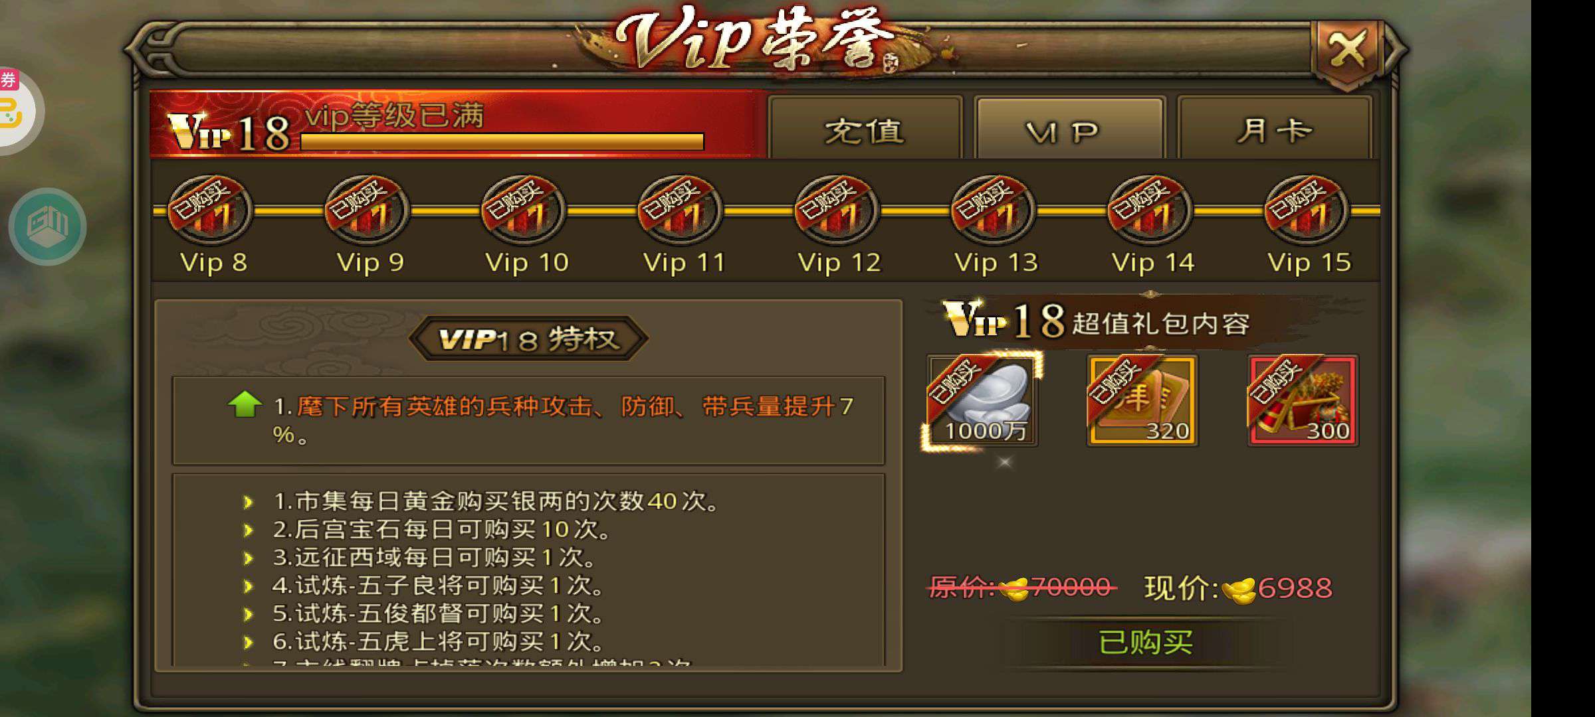This screenshot has width=1595, height=717.
Task: Click the green arrow privilege entry
Action: point(245,404)
